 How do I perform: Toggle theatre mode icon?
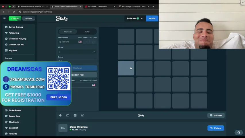pyautogui.click(x=68, y=116)
